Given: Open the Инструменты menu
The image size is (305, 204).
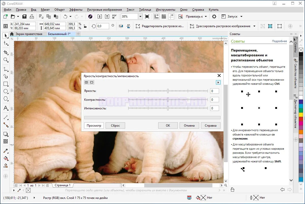Looking at the screenshot, I should pos(166,9).
